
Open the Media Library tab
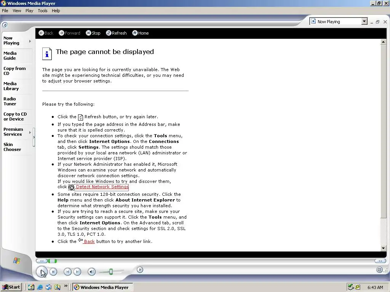click(11, 86)
